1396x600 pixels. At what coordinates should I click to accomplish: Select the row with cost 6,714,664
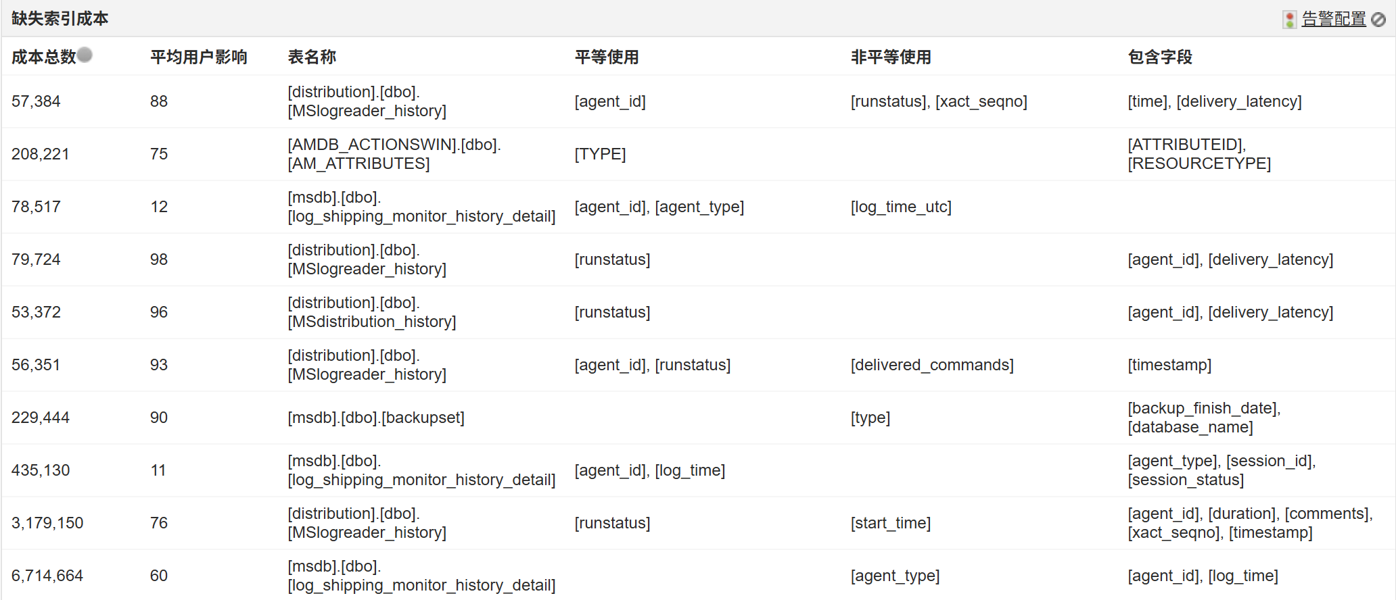tap(47, 576)
